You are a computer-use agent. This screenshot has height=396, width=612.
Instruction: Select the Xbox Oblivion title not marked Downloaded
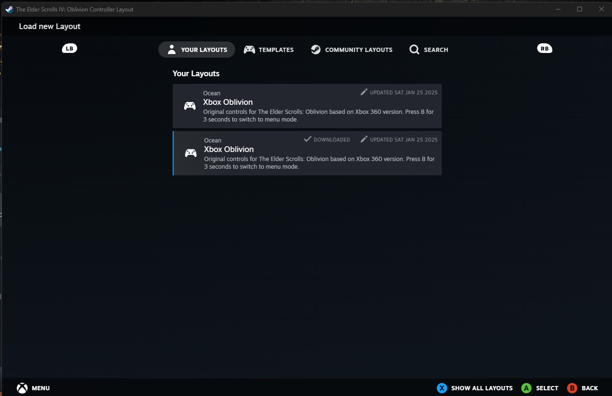[x=228, y=102]
